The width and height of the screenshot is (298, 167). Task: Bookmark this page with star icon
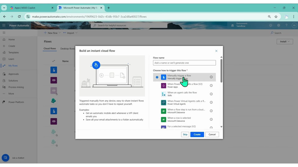(x=276, y=17)
